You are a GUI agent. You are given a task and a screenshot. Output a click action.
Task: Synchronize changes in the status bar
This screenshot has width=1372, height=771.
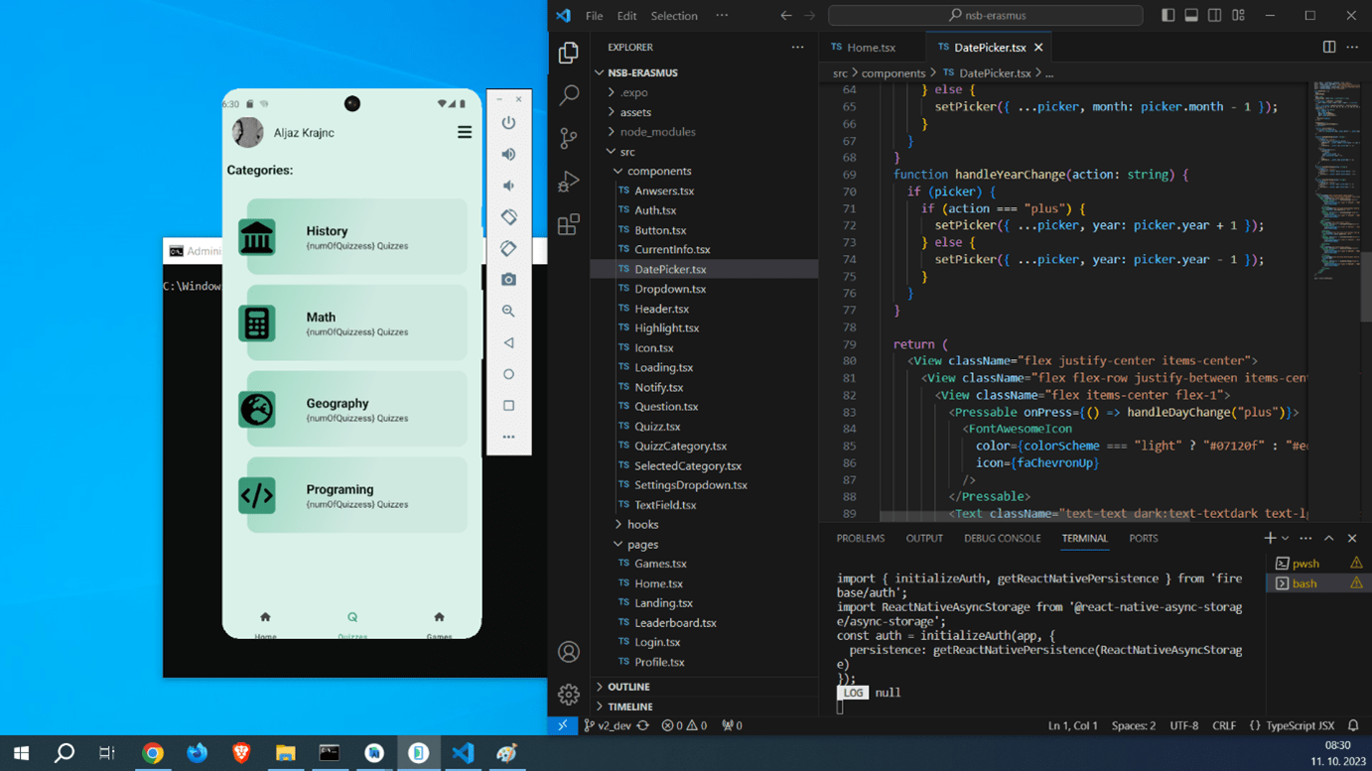643,725
